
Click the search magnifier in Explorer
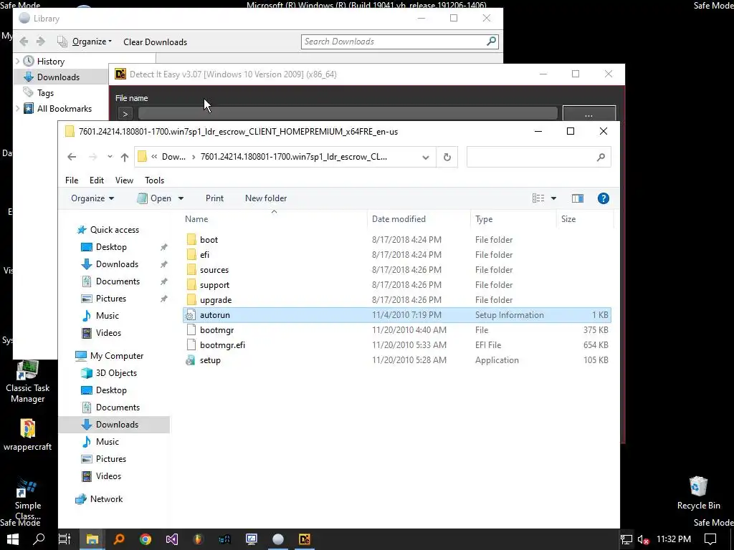[x=601, y=157]
